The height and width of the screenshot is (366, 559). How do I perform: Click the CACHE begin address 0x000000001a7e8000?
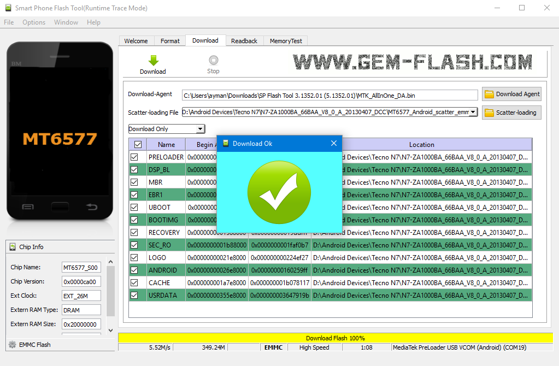(x=217, y=282)
